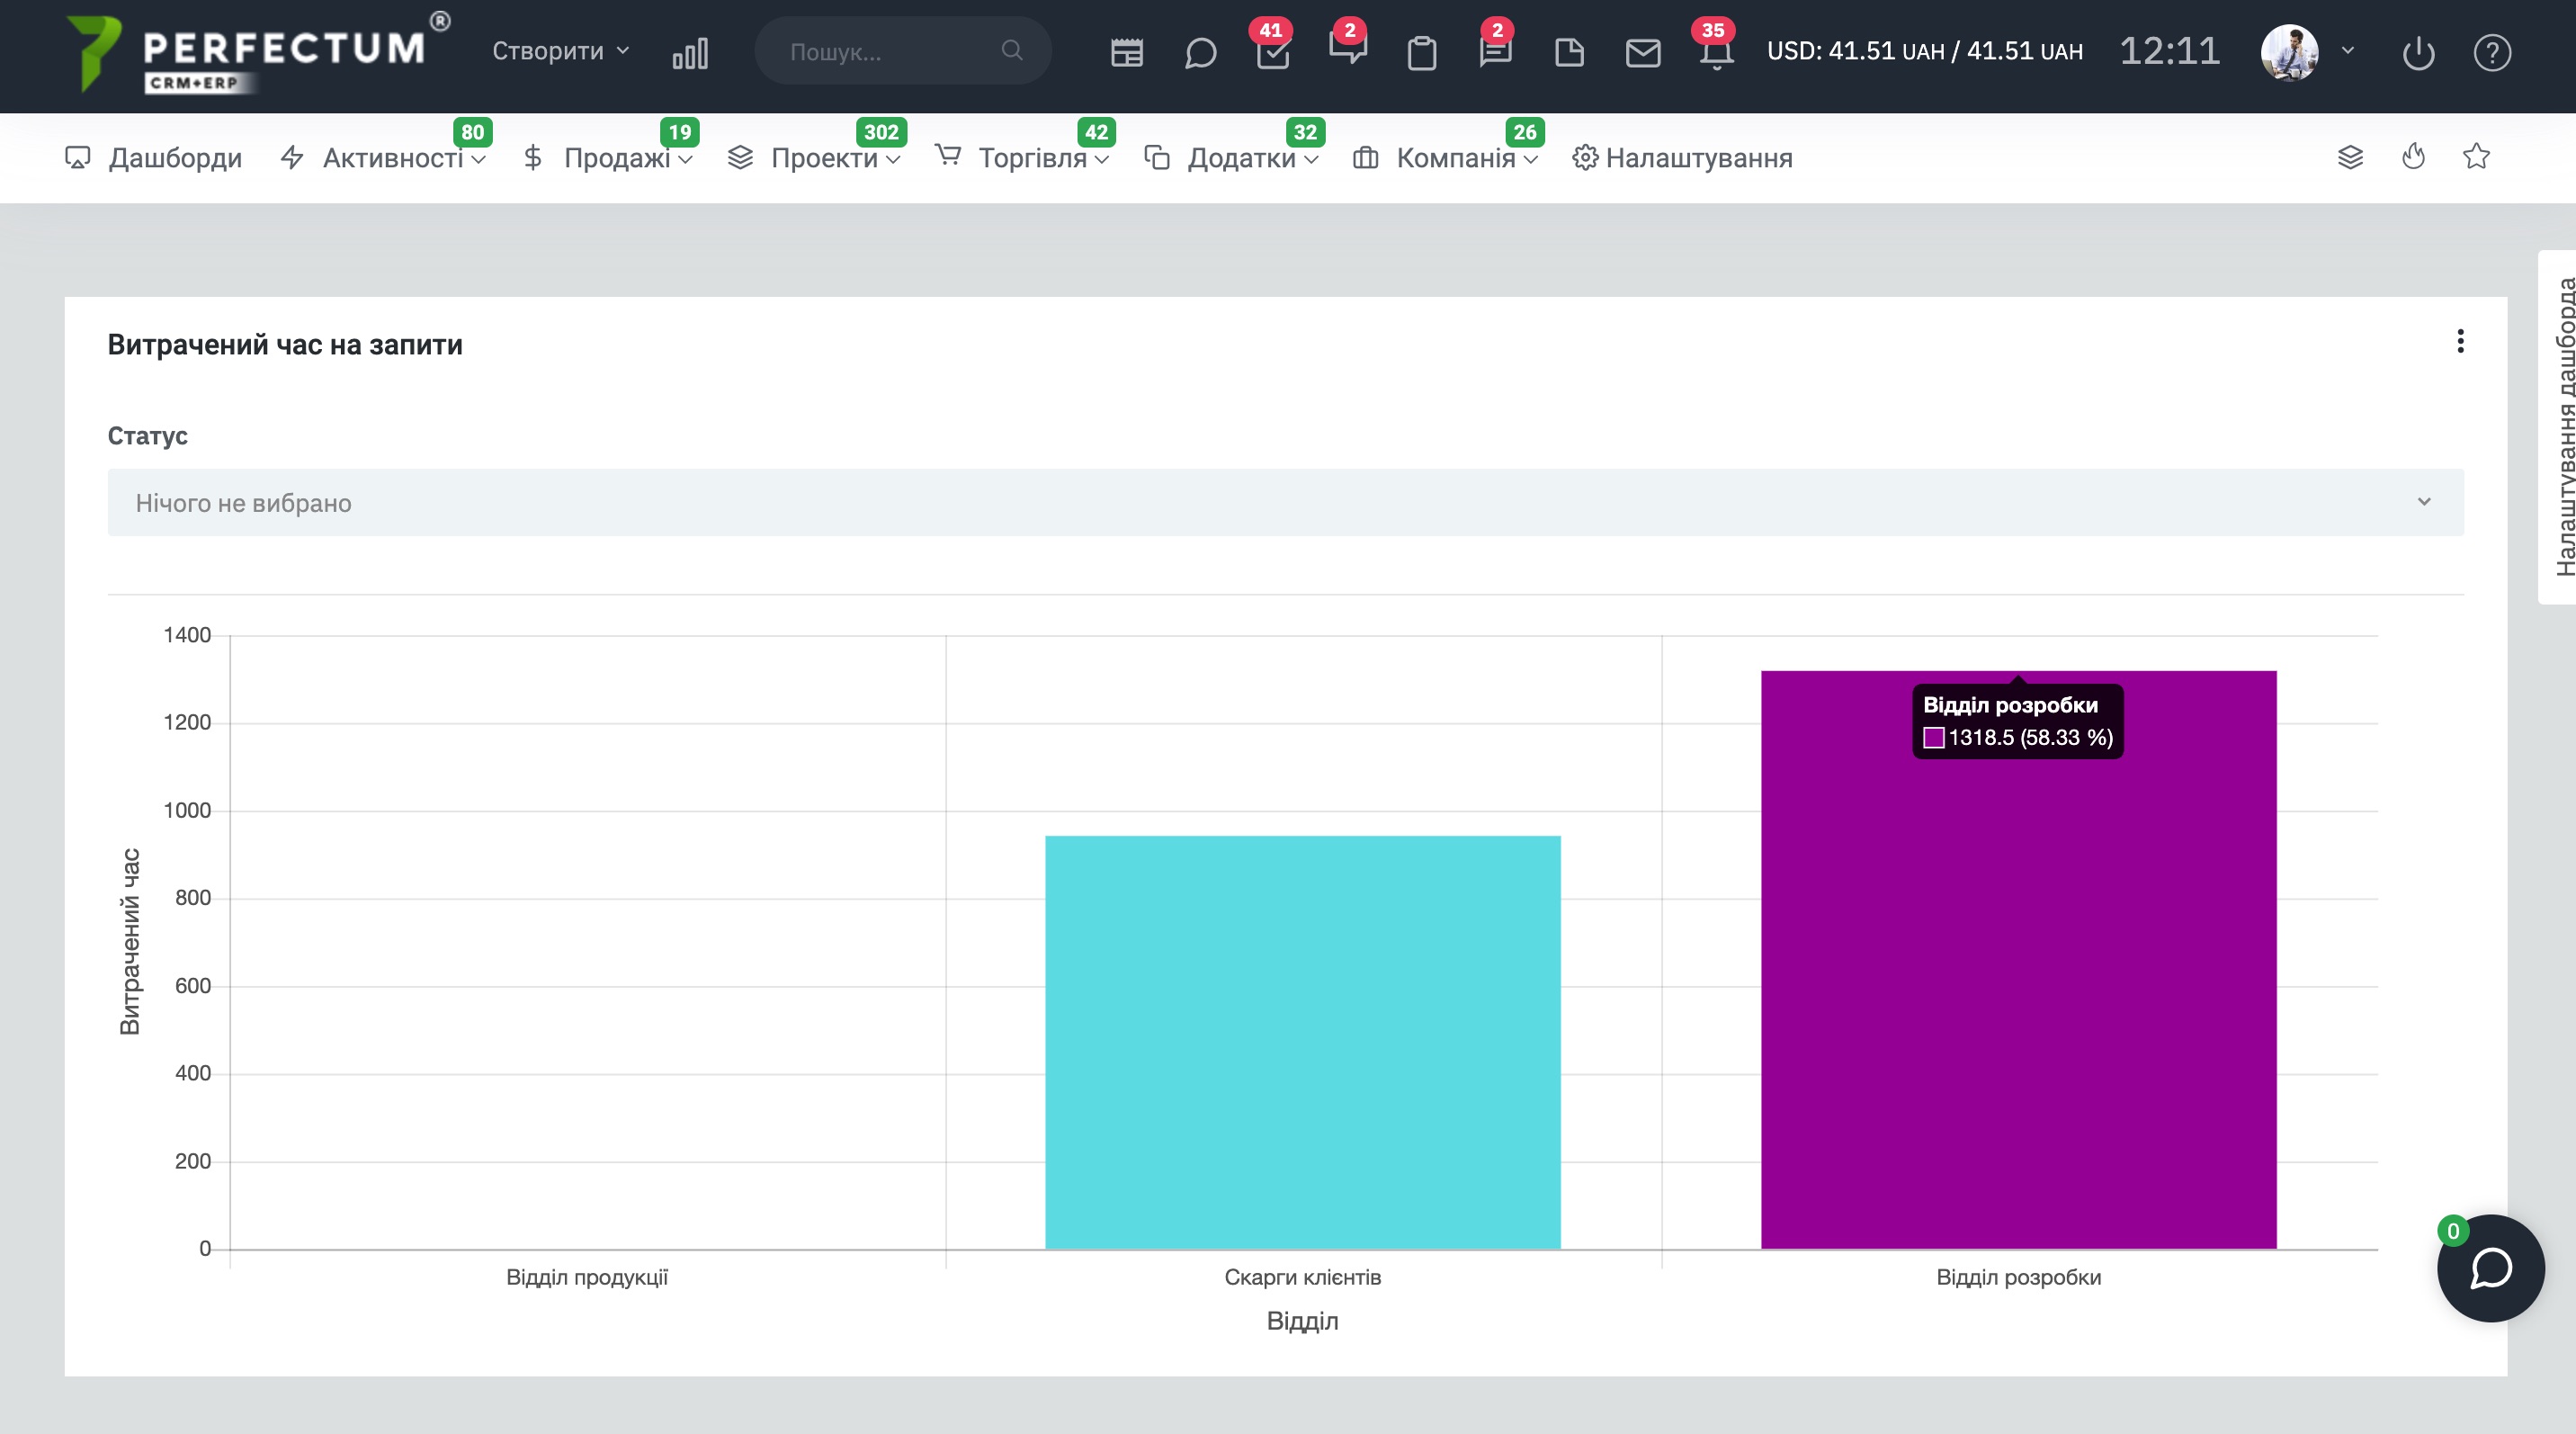
Task: Open the mail envelope icon
Action: point(1642,52)
